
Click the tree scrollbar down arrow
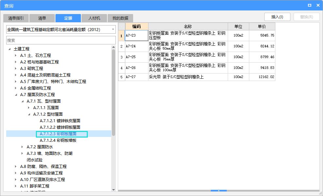click(114, 189)
